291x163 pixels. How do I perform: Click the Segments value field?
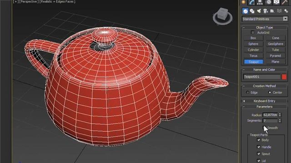tap(270, 121)
